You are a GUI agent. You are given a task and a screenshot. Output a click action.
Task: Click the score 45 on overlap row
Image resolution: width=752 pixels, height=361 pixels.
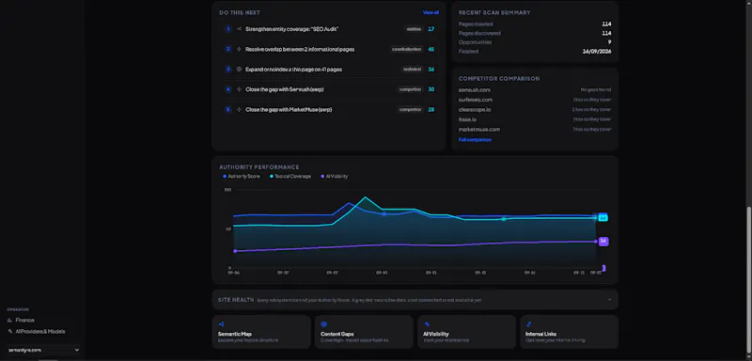(x=431, y=50)
